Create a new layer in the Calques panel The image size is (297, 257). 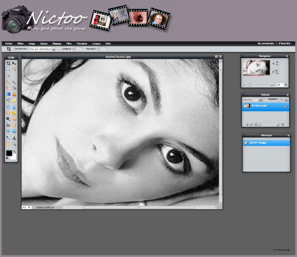pos(278,124)
